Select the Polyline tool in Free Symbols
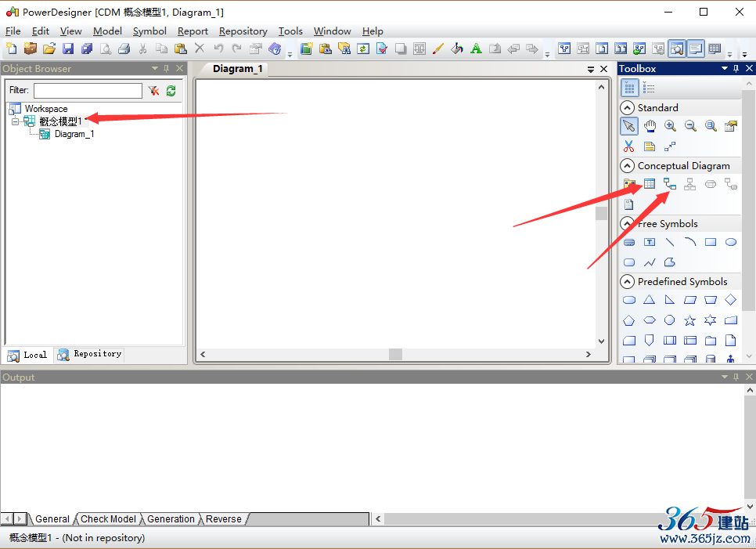756x549 pixels. tap(650, 262)
